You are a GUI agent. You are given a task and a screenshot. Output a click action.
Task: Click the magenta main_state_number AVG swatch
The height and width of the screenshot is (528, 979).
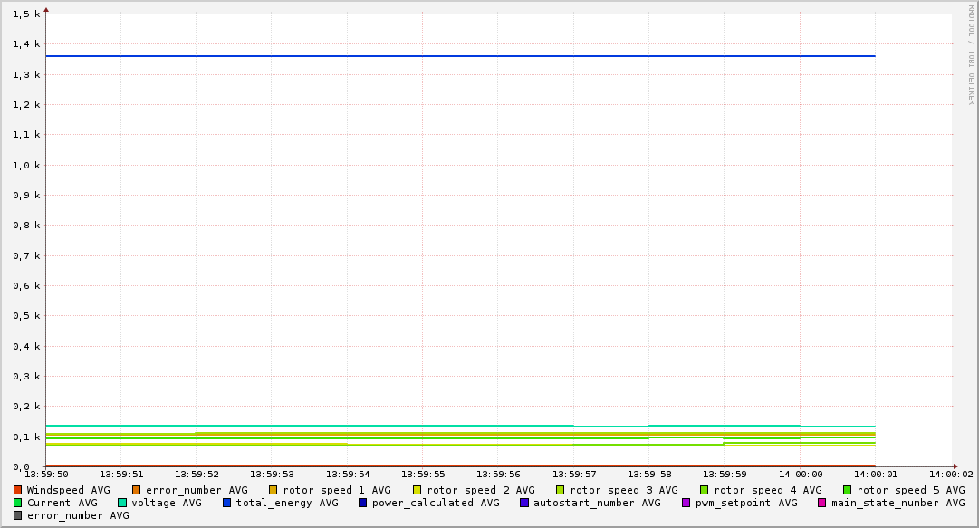(822, 503)
